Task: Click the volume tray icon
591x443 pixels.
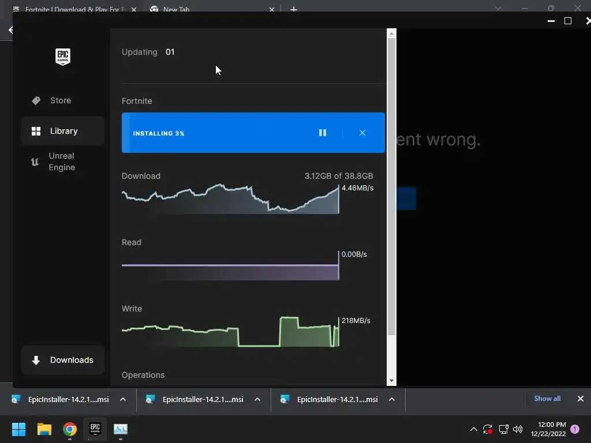Action: [518, 429]
